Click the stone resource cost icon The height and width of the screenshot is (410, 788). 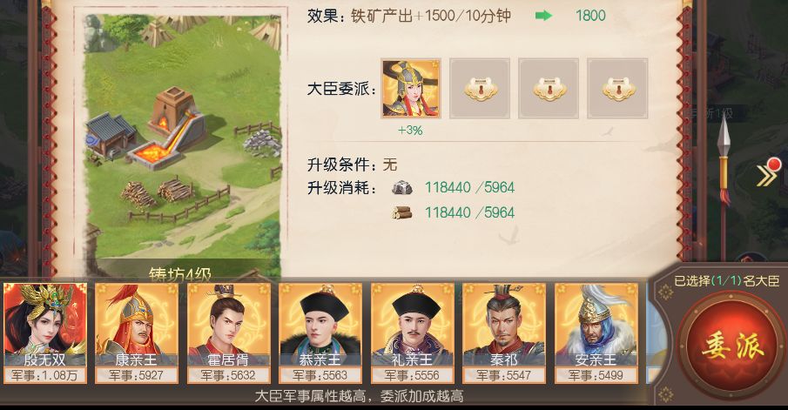click(402, 187)
